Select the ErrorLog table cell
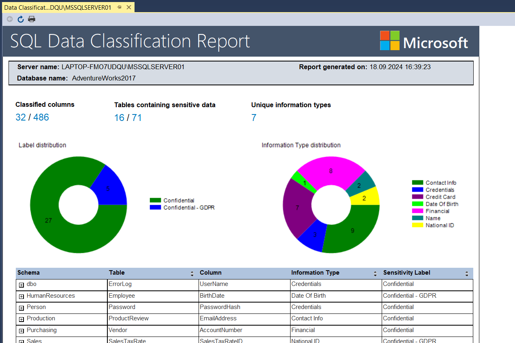Screen dimensions: 515x343 tap(153, 285)
